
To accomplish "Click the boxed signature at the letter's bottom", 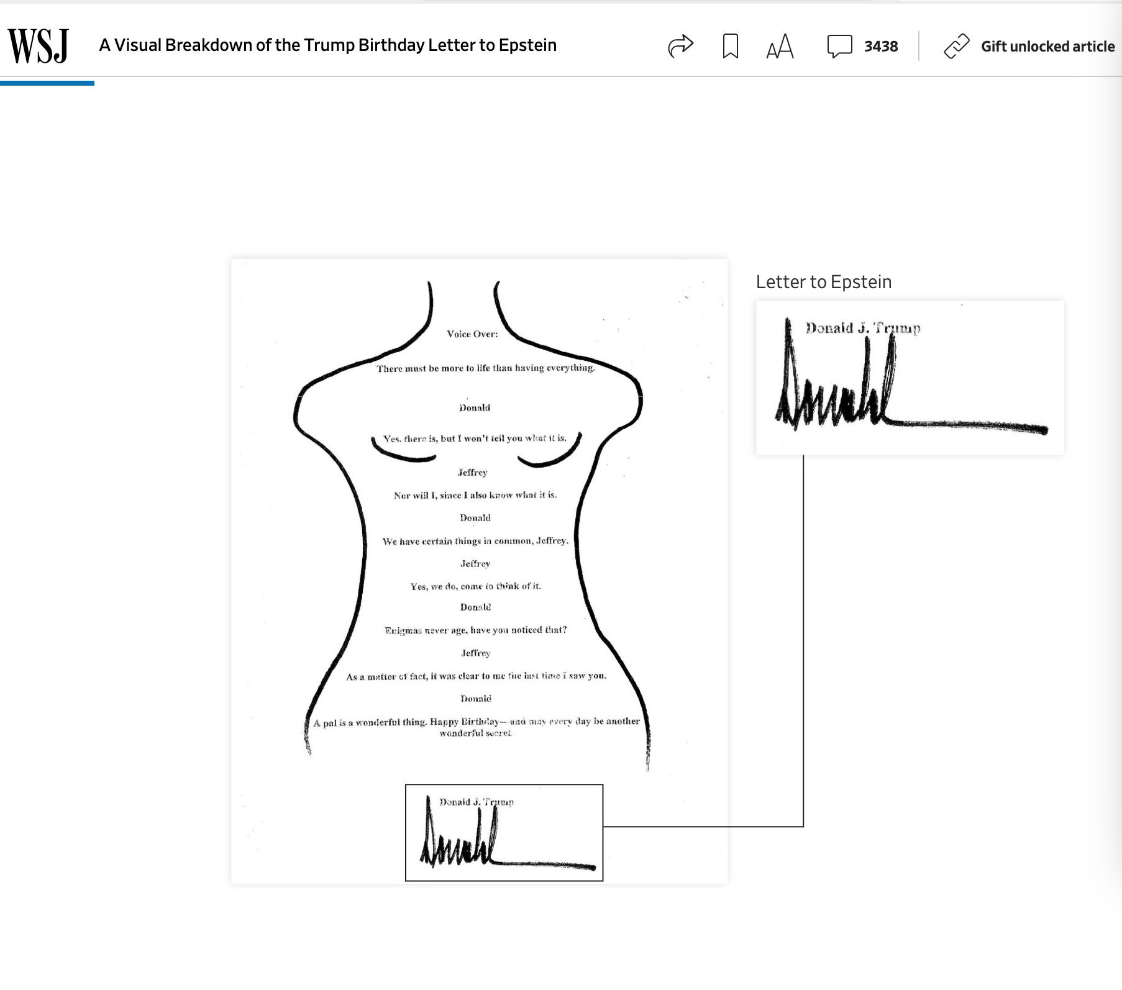I will pos(504,832).
